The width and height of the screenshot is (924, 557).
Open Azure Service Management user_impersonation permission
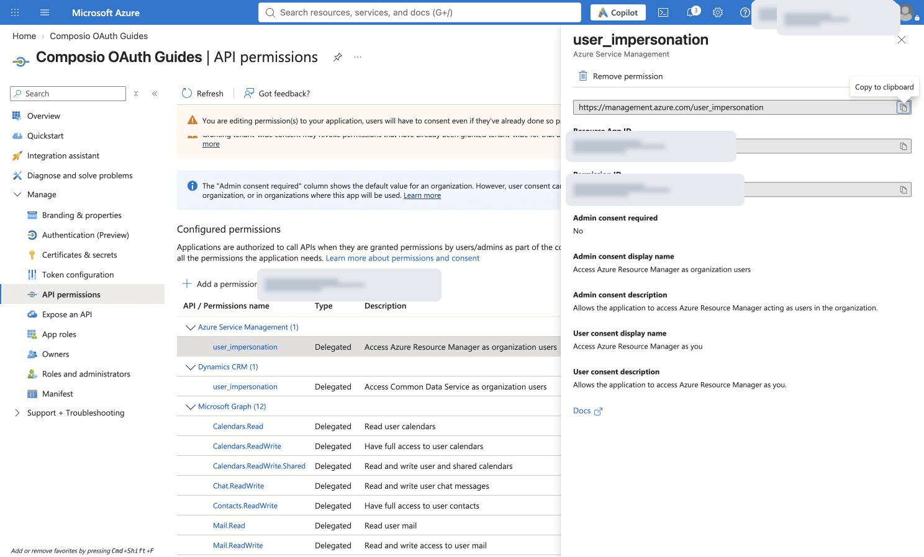pyautogui.click(x=245, y=347)
